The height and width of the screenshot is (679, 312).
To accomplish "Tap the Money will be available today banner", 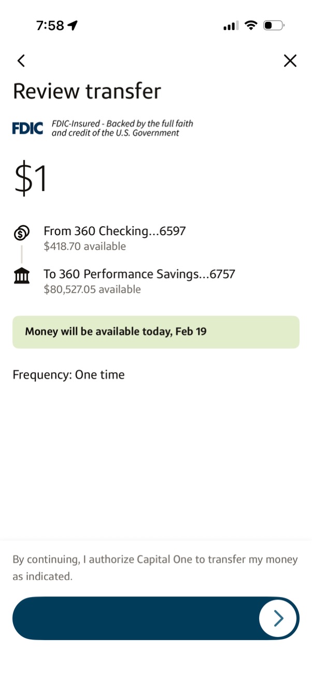I will tap(155, 331).
